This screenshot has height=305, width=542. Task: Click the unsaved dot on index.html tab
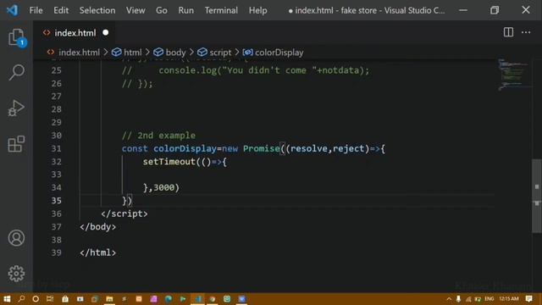coord(105,32)
